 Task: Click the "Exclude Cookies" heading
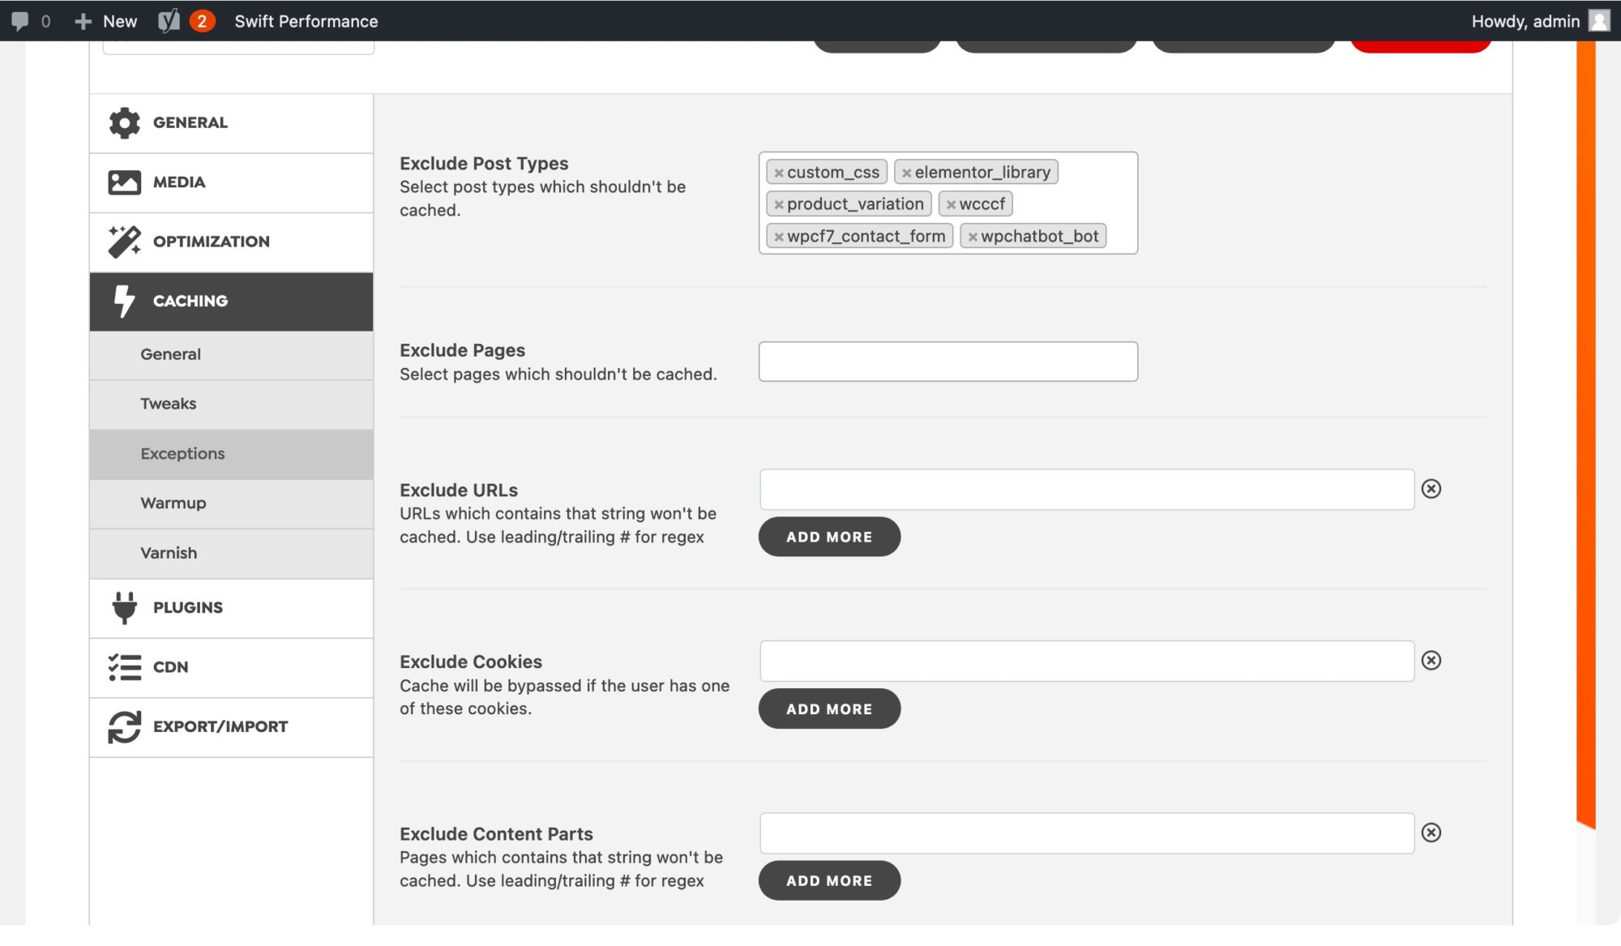(471, 662)
